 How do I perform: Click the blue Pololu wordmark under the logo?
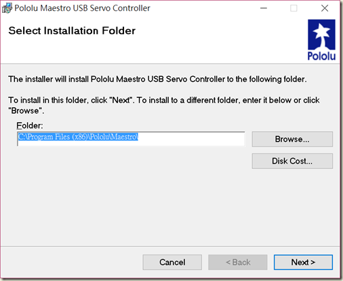click(321, 56)
